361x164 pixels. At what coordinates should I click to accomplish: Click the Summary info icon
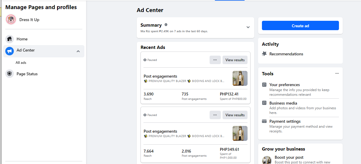(166, 25)
